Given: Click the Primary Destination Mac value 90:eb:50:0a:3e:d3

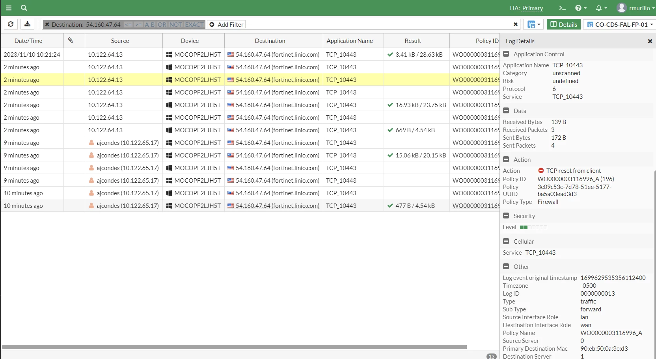Looking at the screenshot, I should (x=604, y=348).
